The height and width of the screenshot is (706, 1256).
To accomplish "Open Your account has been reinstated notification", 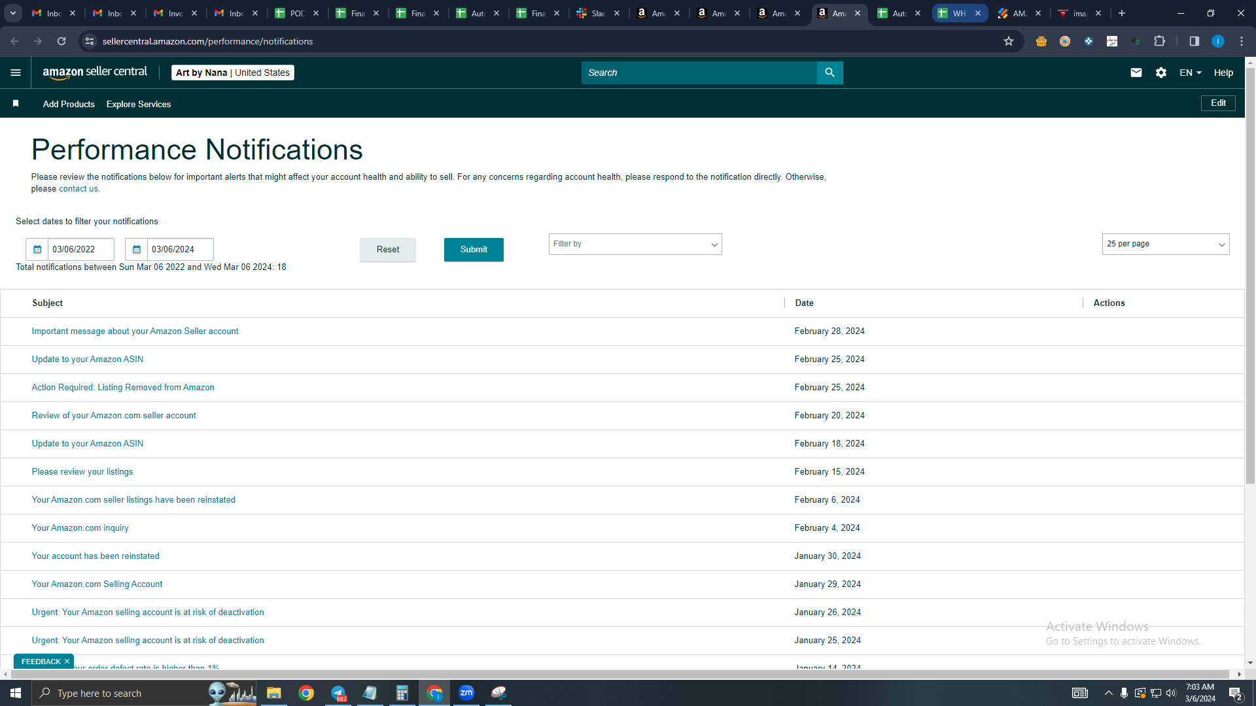I will tap(96, 556).
